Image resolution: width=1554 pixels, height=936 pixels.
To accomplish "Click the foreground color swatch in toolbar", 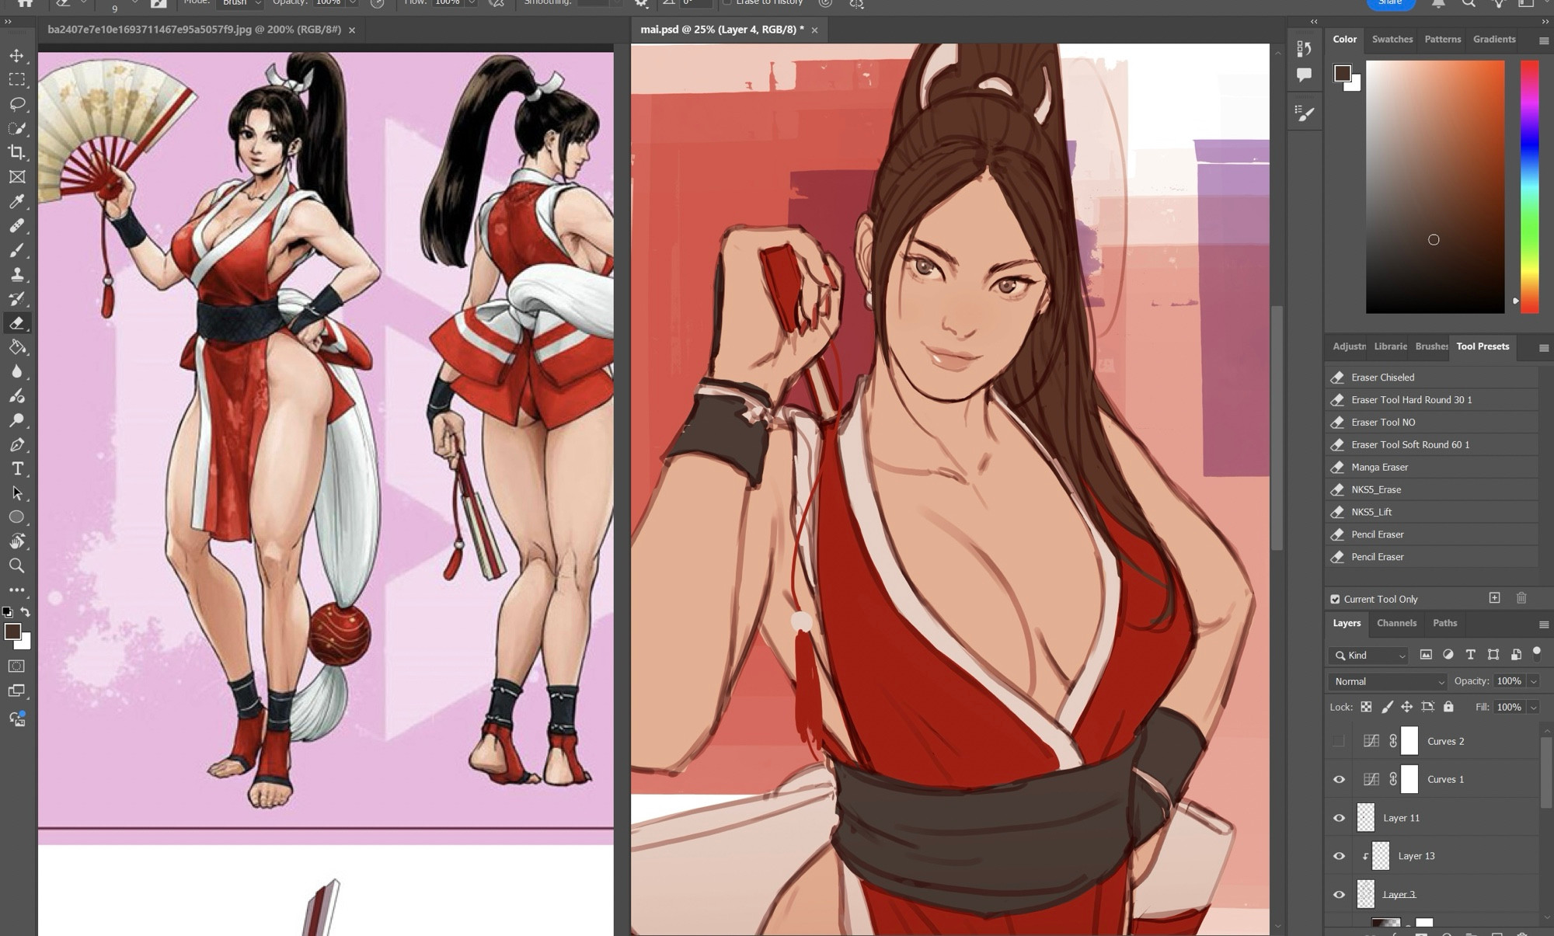I will [x=12, y=632].
